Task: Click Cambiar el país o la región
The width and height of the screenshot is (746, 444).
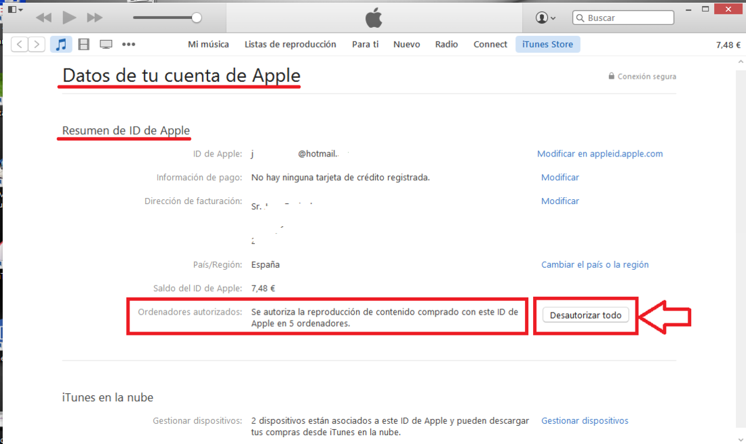Action: (595, 265)
